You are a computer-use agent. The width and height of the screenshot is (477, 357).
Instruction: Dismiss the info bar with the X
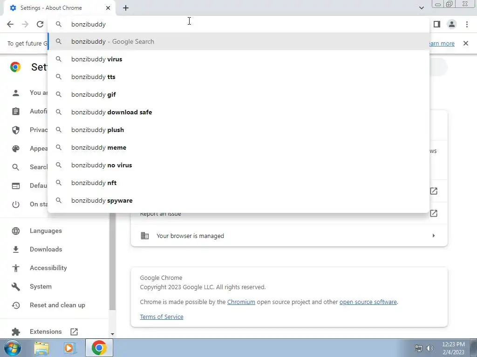click(x=465, y=43)
